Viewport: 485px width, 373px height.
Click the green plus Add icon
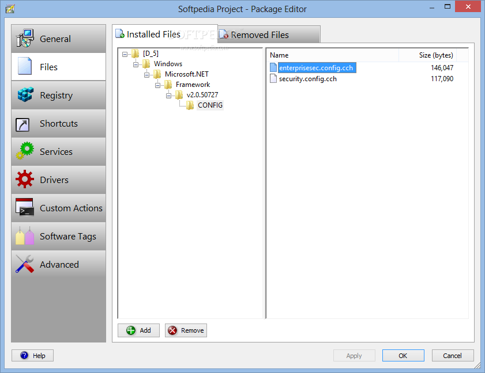click(x=131, y=330)
